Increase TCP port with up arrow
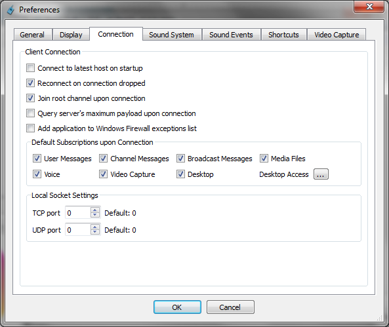 (94, 210)
